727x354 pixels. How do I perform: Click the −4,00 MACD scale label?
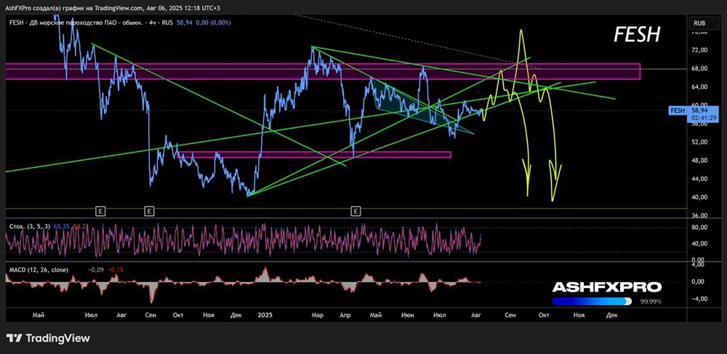coord(699,299)
